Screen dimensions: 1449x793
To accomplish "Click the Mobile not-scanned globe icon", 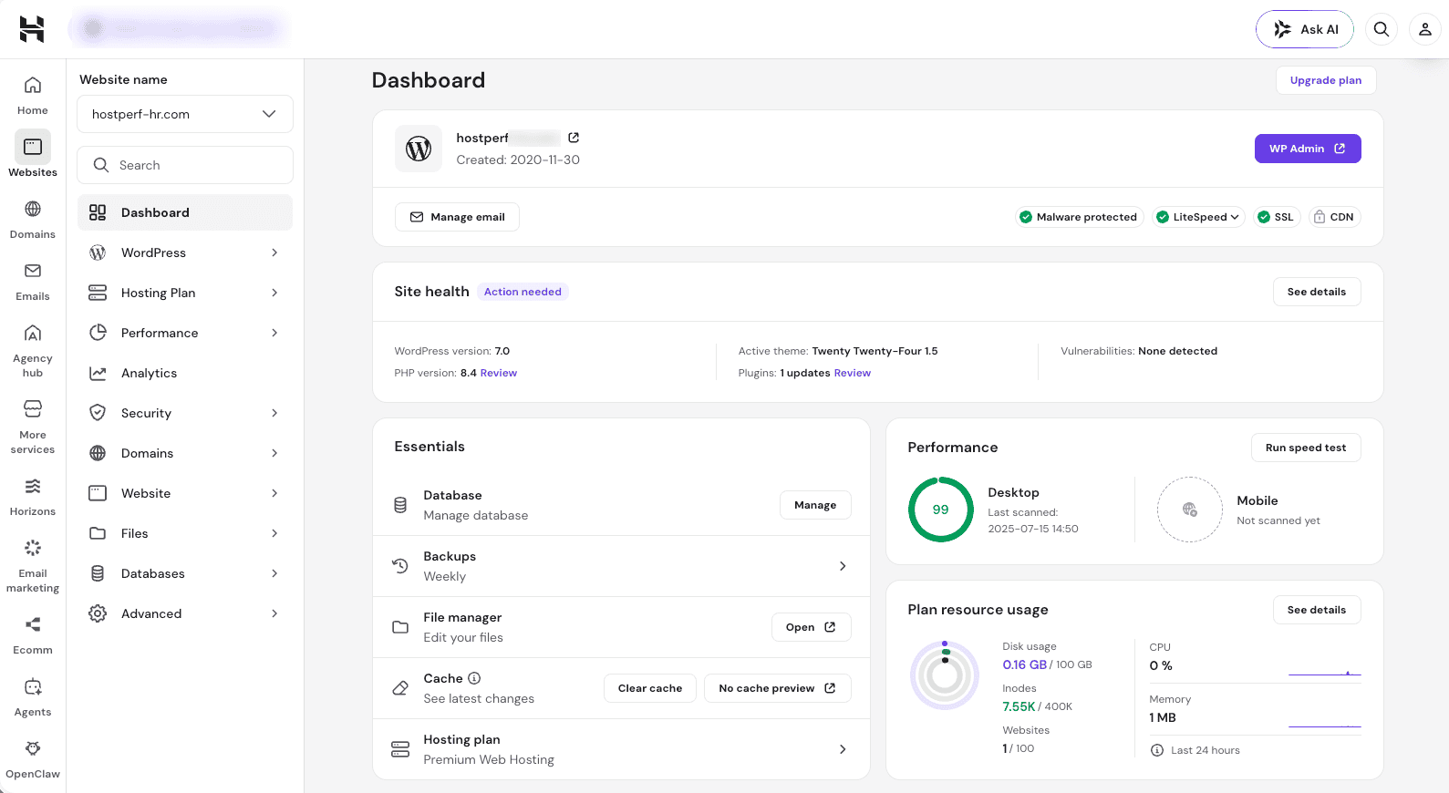I will [1190, 510].
